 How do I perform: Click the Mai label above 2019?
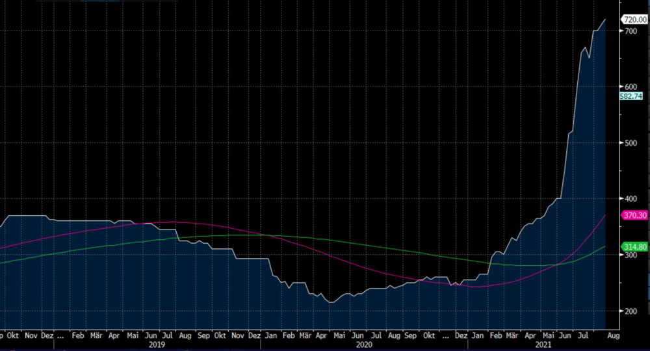(x=133, y=337)
